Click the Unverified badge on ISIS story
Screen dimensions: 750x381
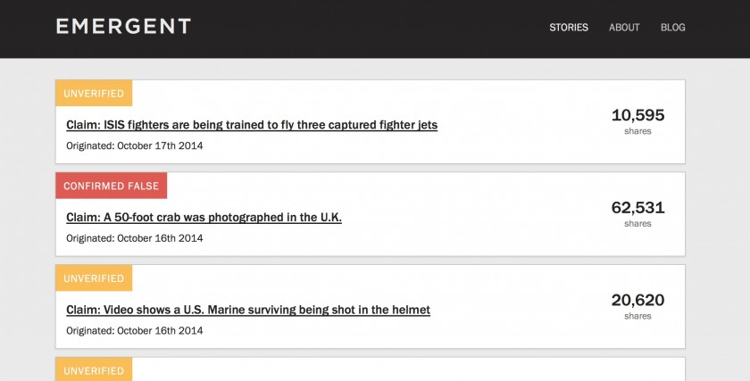tap(94, 94)
